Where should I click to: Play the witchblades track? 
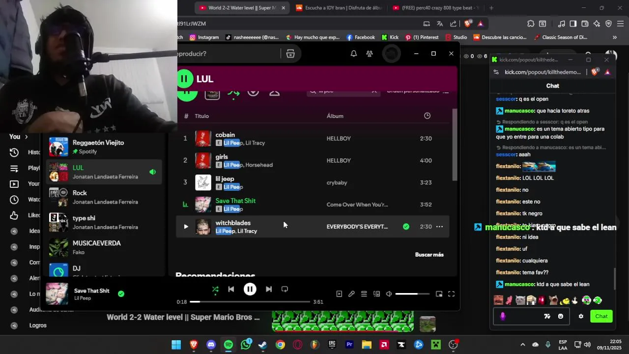click(186, 227)
